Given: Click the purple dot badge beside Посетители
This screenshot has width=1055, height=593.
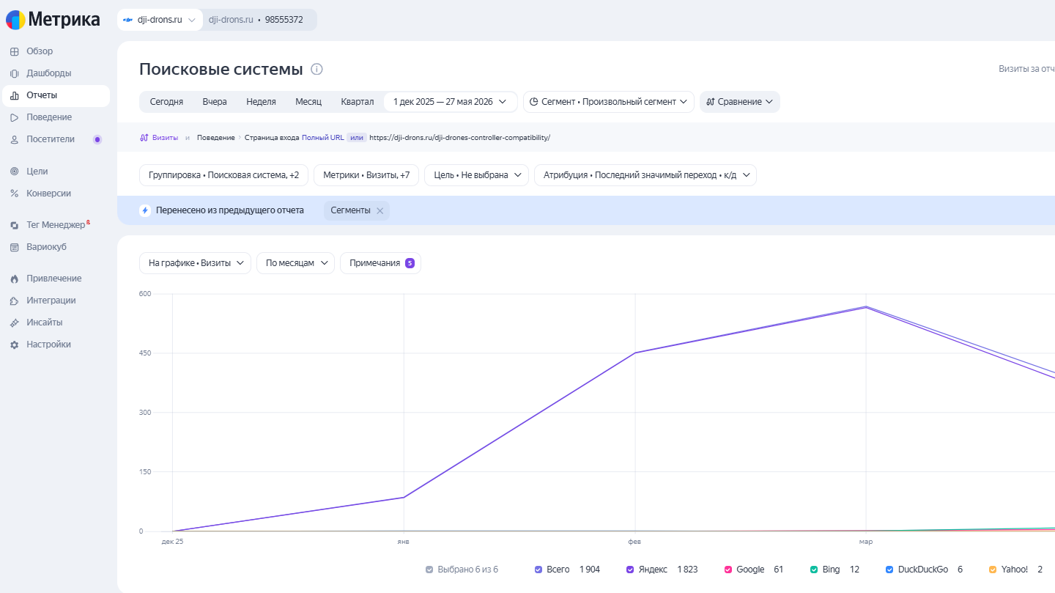Looking at the screenshot, I should pyautogui.click(x=97, y=139).
